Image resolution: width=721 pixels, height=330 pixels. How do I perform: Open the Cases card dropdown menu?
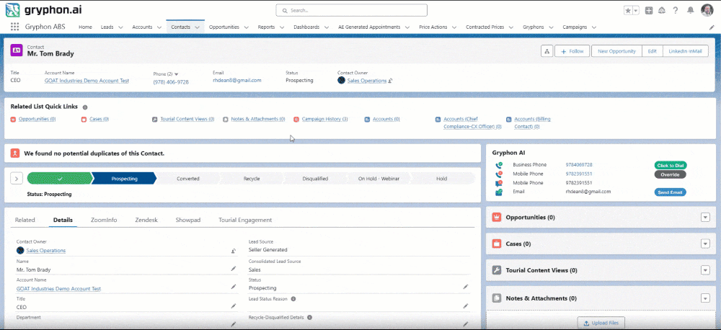[x=705, y=244]
